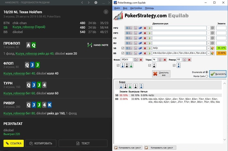Click river input field Kd

click(179, 60)
